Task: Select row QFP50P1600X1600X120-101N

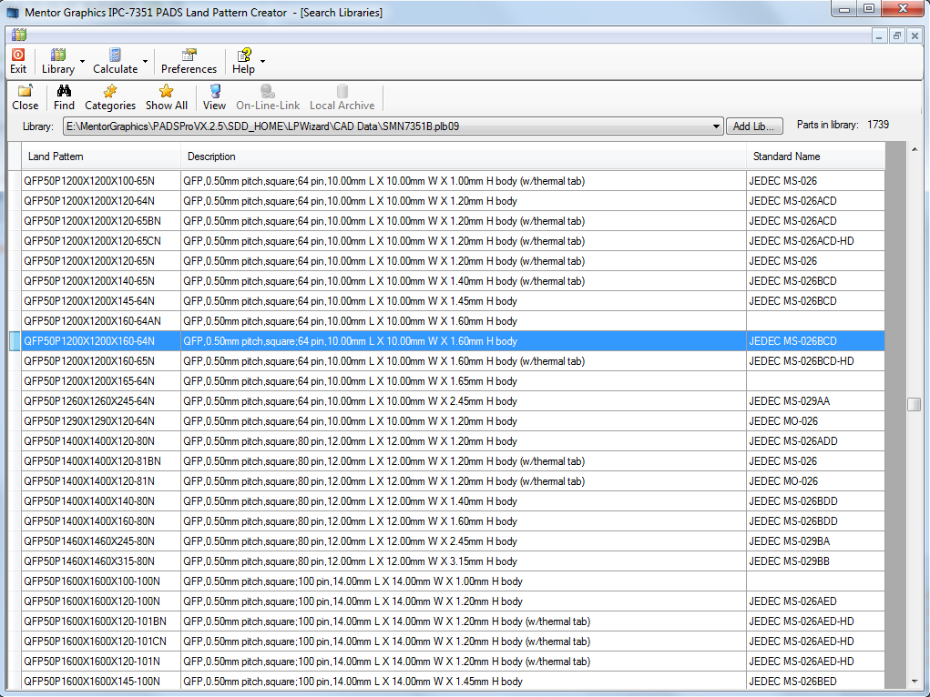Action: coord(453,661)
